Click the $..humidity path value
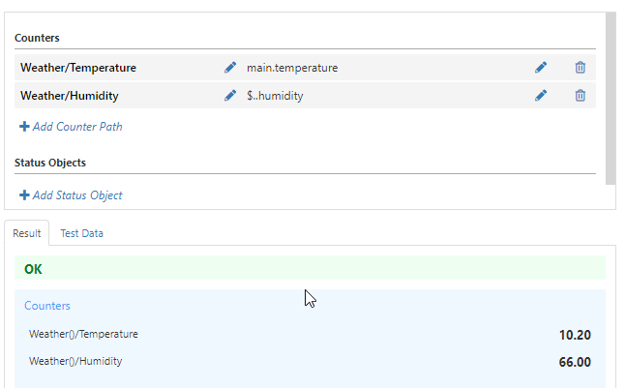This screenshot has width=626, height=388. (275, 96)
